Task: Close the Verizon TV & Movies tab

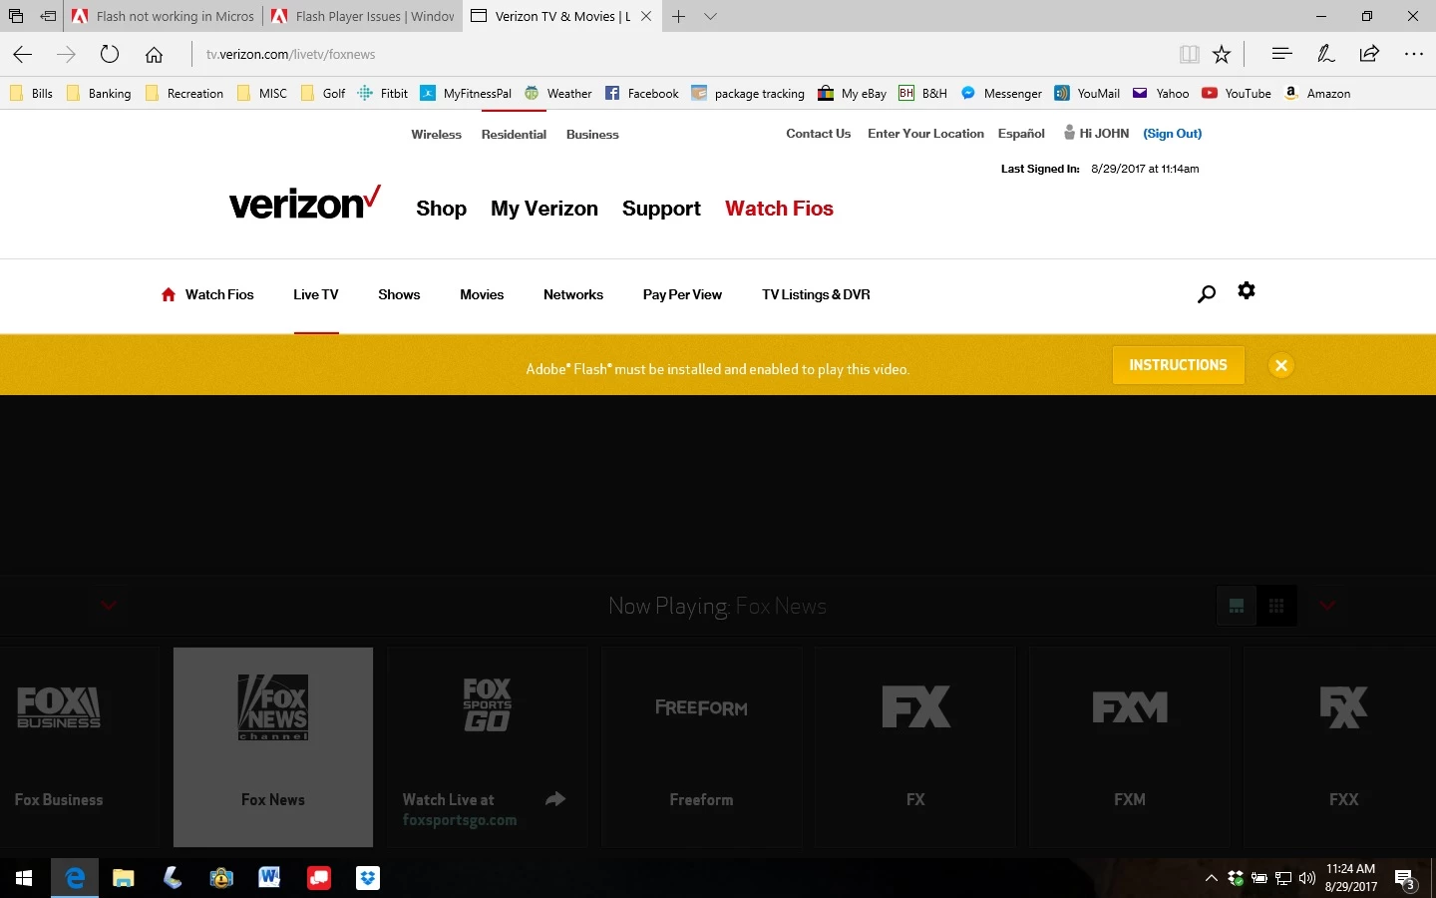Action: point(646,16)
